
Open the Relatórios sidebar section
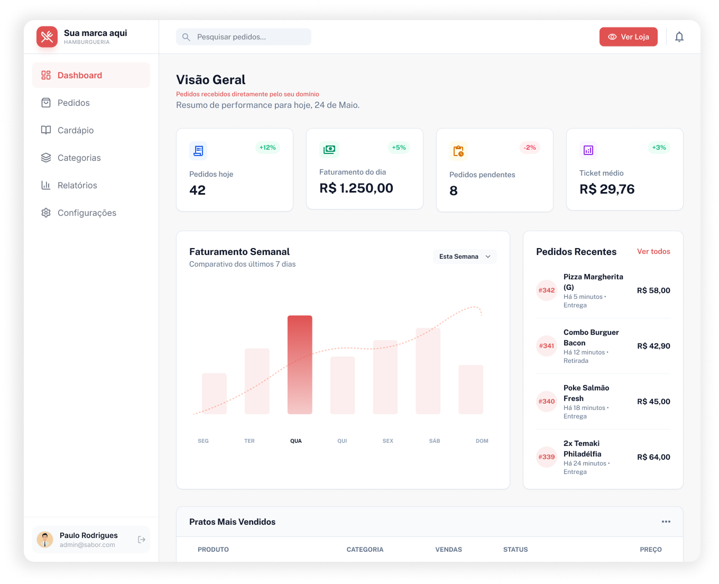pos(77,185)
